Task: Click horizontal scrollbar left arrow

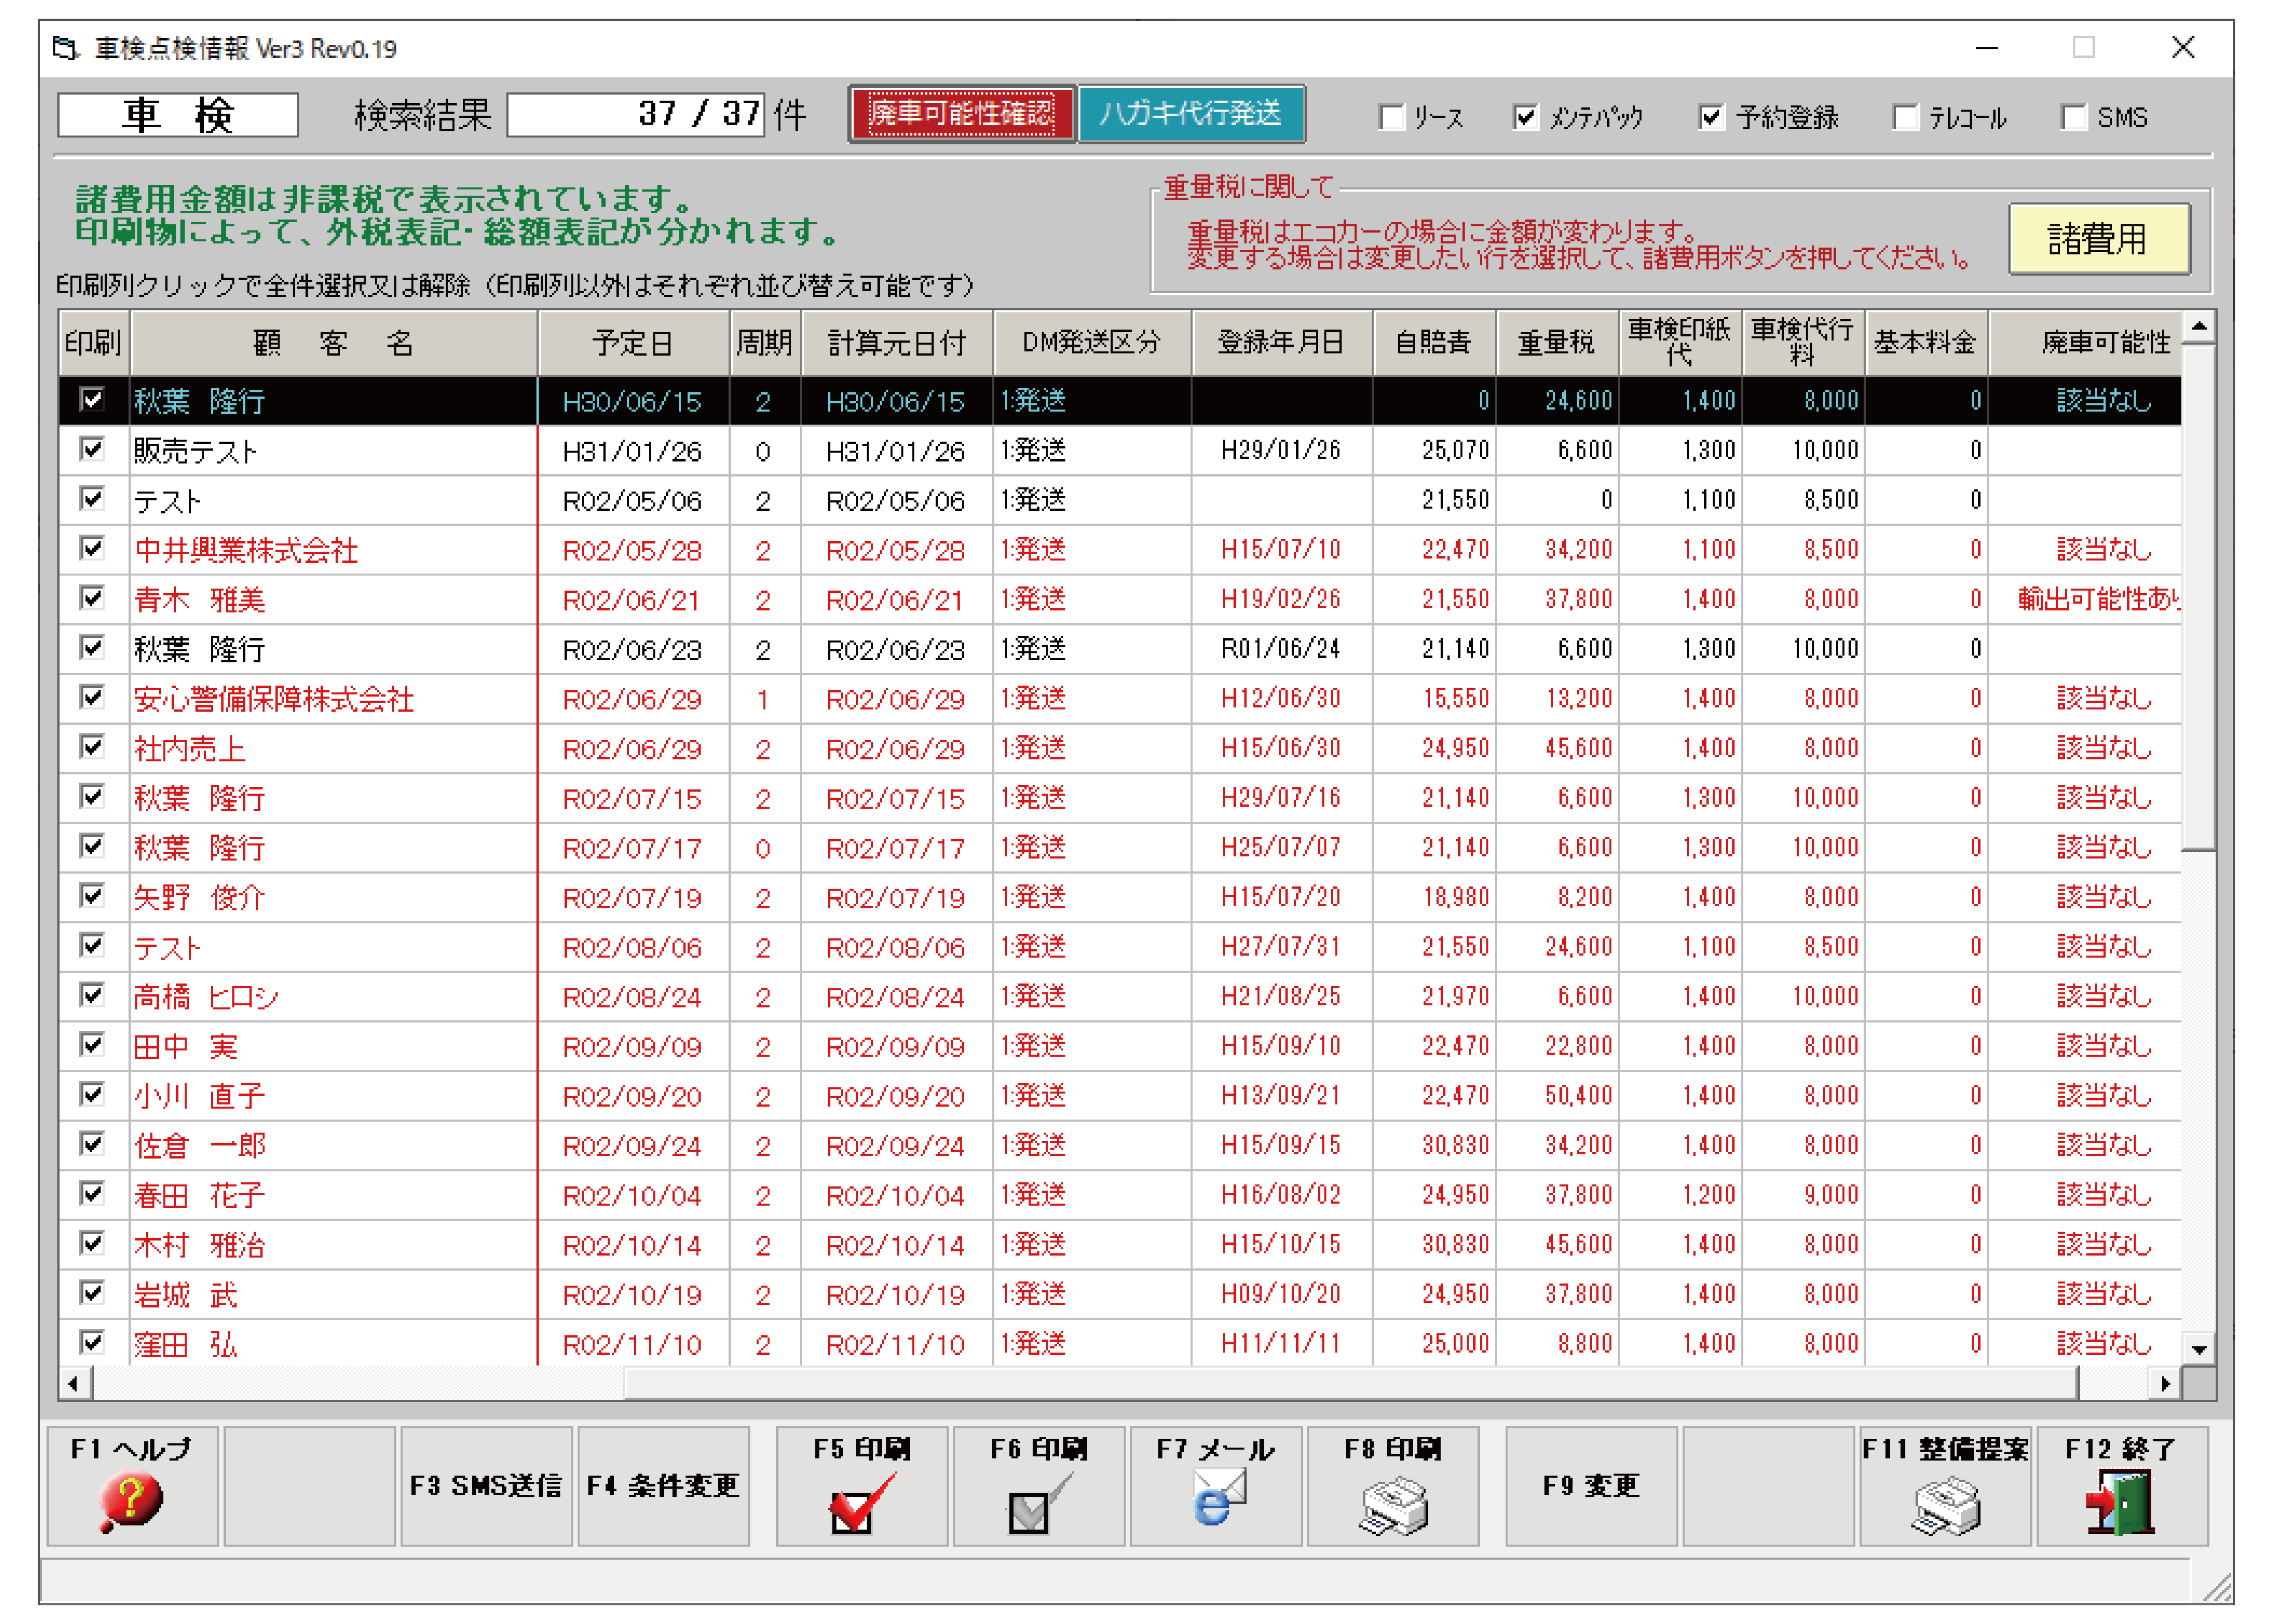Action: coord(74,1384)
